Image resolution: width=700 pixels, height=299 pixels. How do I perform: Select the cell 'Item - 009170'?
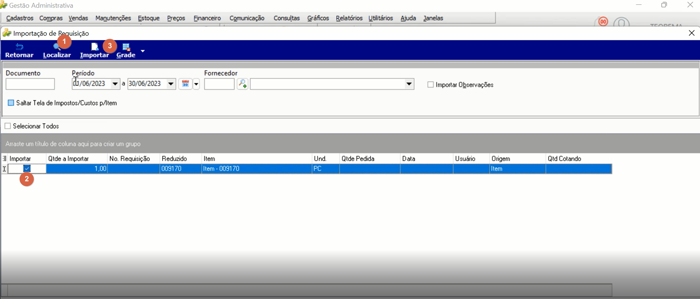[257, 169]
